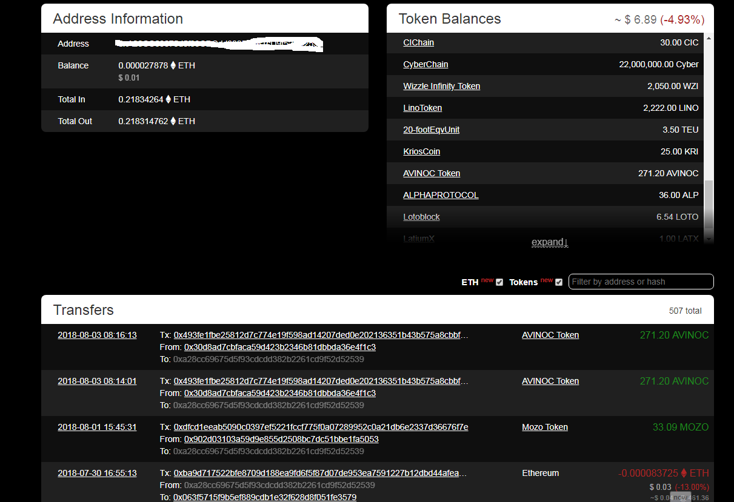Open From address 0x30d8ad7c in 08:16:13 transfer

280,347
